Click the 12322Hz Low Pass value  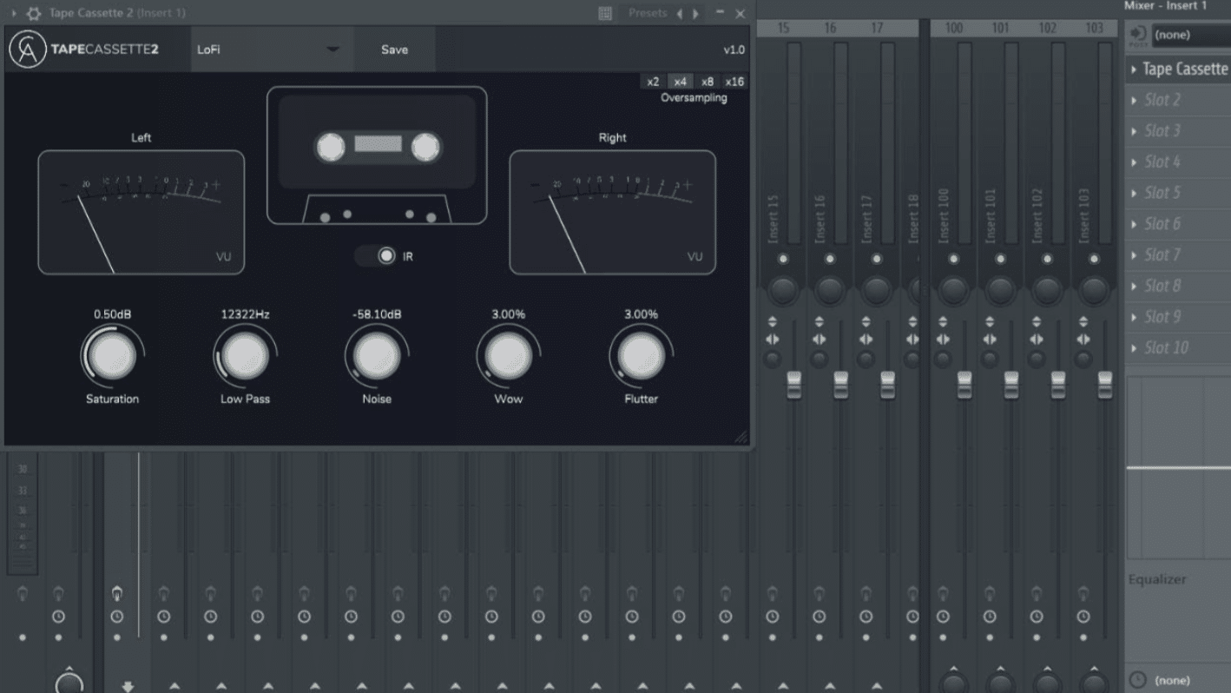pos(245,314)
